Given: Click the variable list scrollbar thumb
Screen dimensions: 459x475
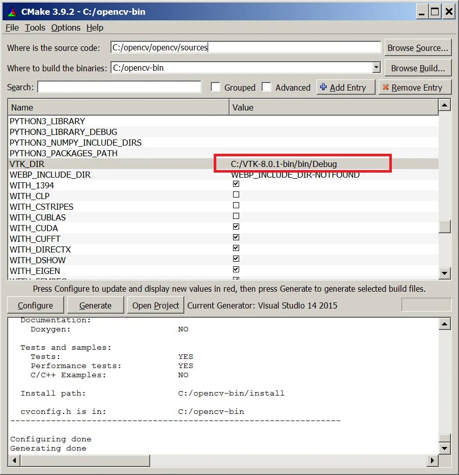Looking at the screenshot, I should point(444,226).
